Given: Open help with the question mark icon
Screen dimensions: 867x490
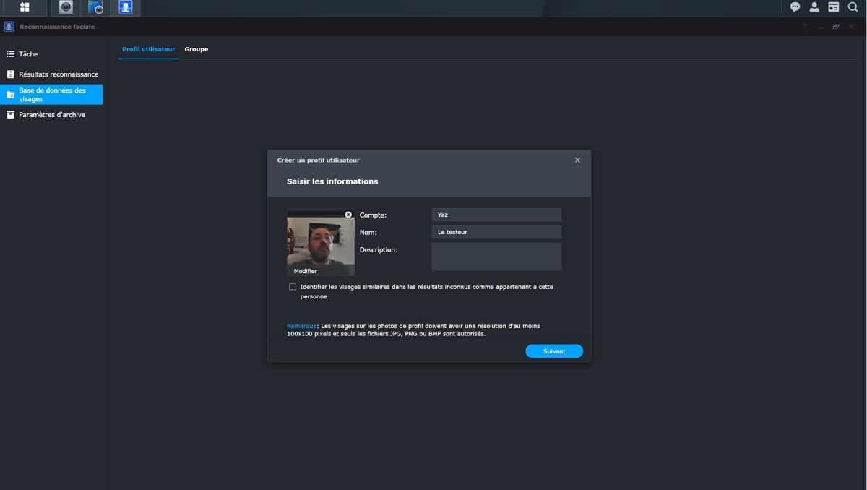Looking at the screenshot, I should click(x=805, y=27).
